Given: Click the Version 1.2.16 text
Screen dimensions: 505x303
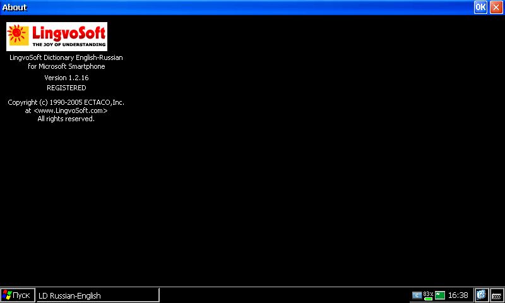Looking at the screenshot, I should pos(66,78).
